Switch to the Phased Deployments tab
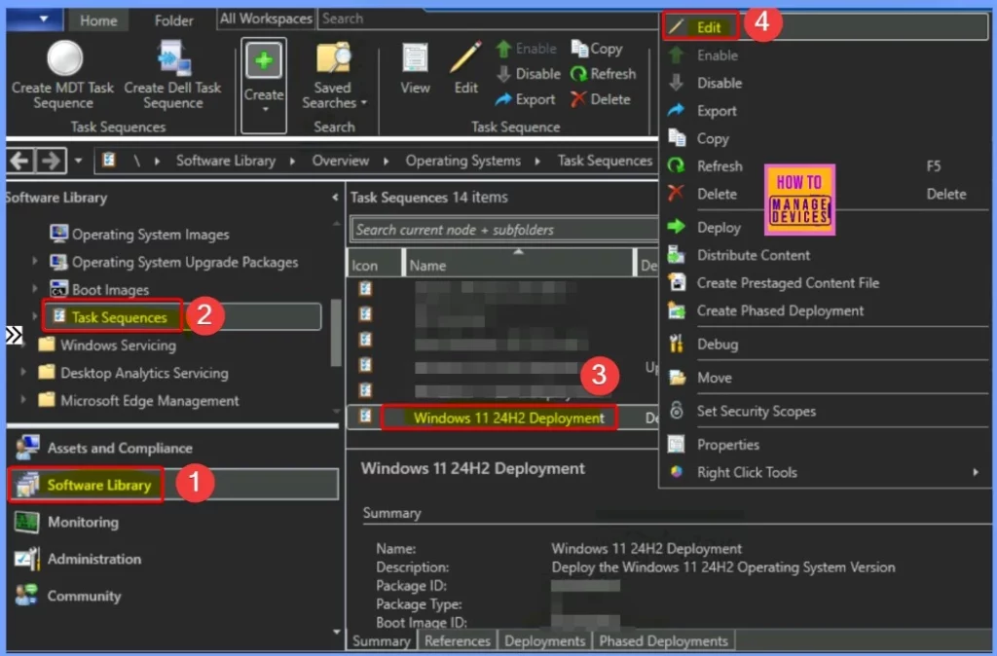997x656 pixels. (663, 640)
